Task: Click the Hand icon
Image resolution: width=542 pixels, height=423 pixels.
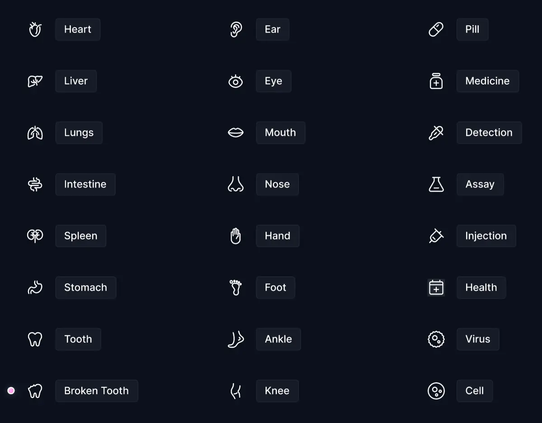Action: 236,236
